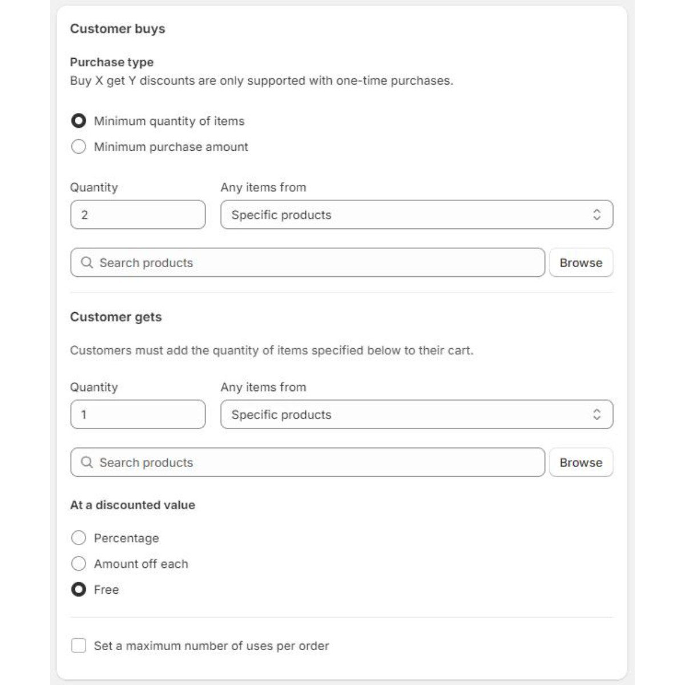
Task: Select the Free discount option
Action: (x=79, y=590)
